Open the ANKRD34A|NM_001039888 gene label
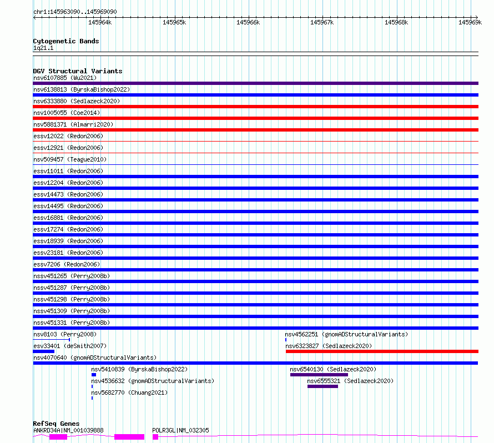Image resolution: width=494 pixels, height=443 pixels. [68, 430]
